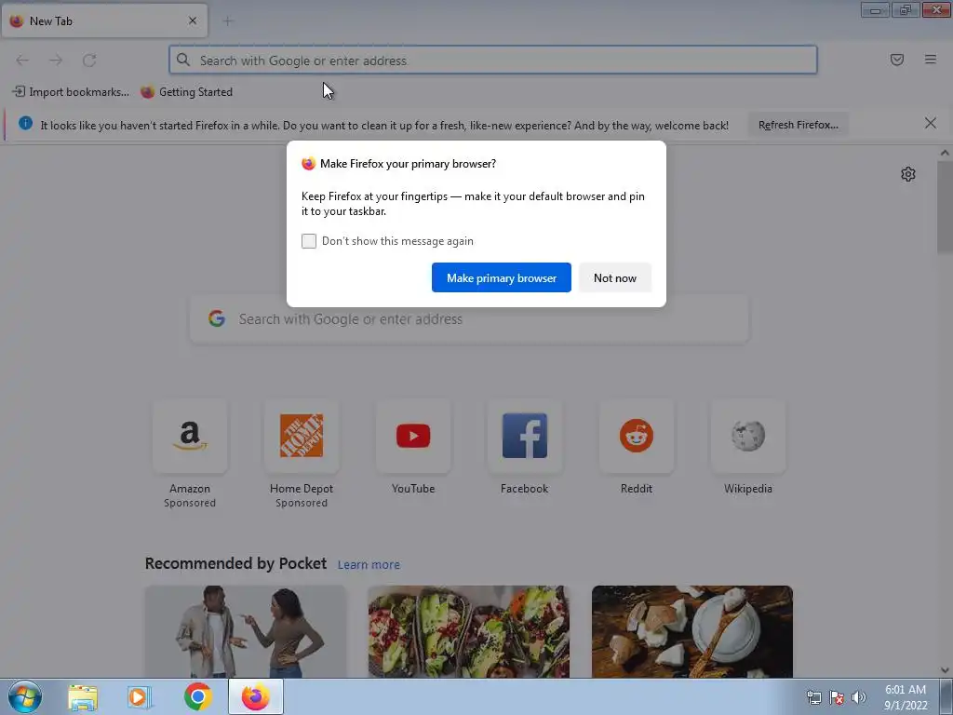Open Pocket story with mushrooms image
The width and height of the screenshot is (953, 715).
point(692,631)
